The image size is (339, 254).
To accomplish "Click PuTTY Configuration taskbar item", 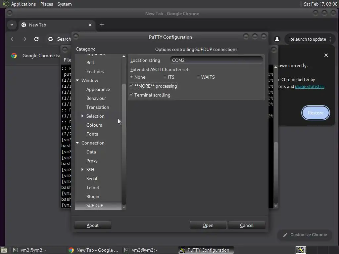I will point(206,250).
